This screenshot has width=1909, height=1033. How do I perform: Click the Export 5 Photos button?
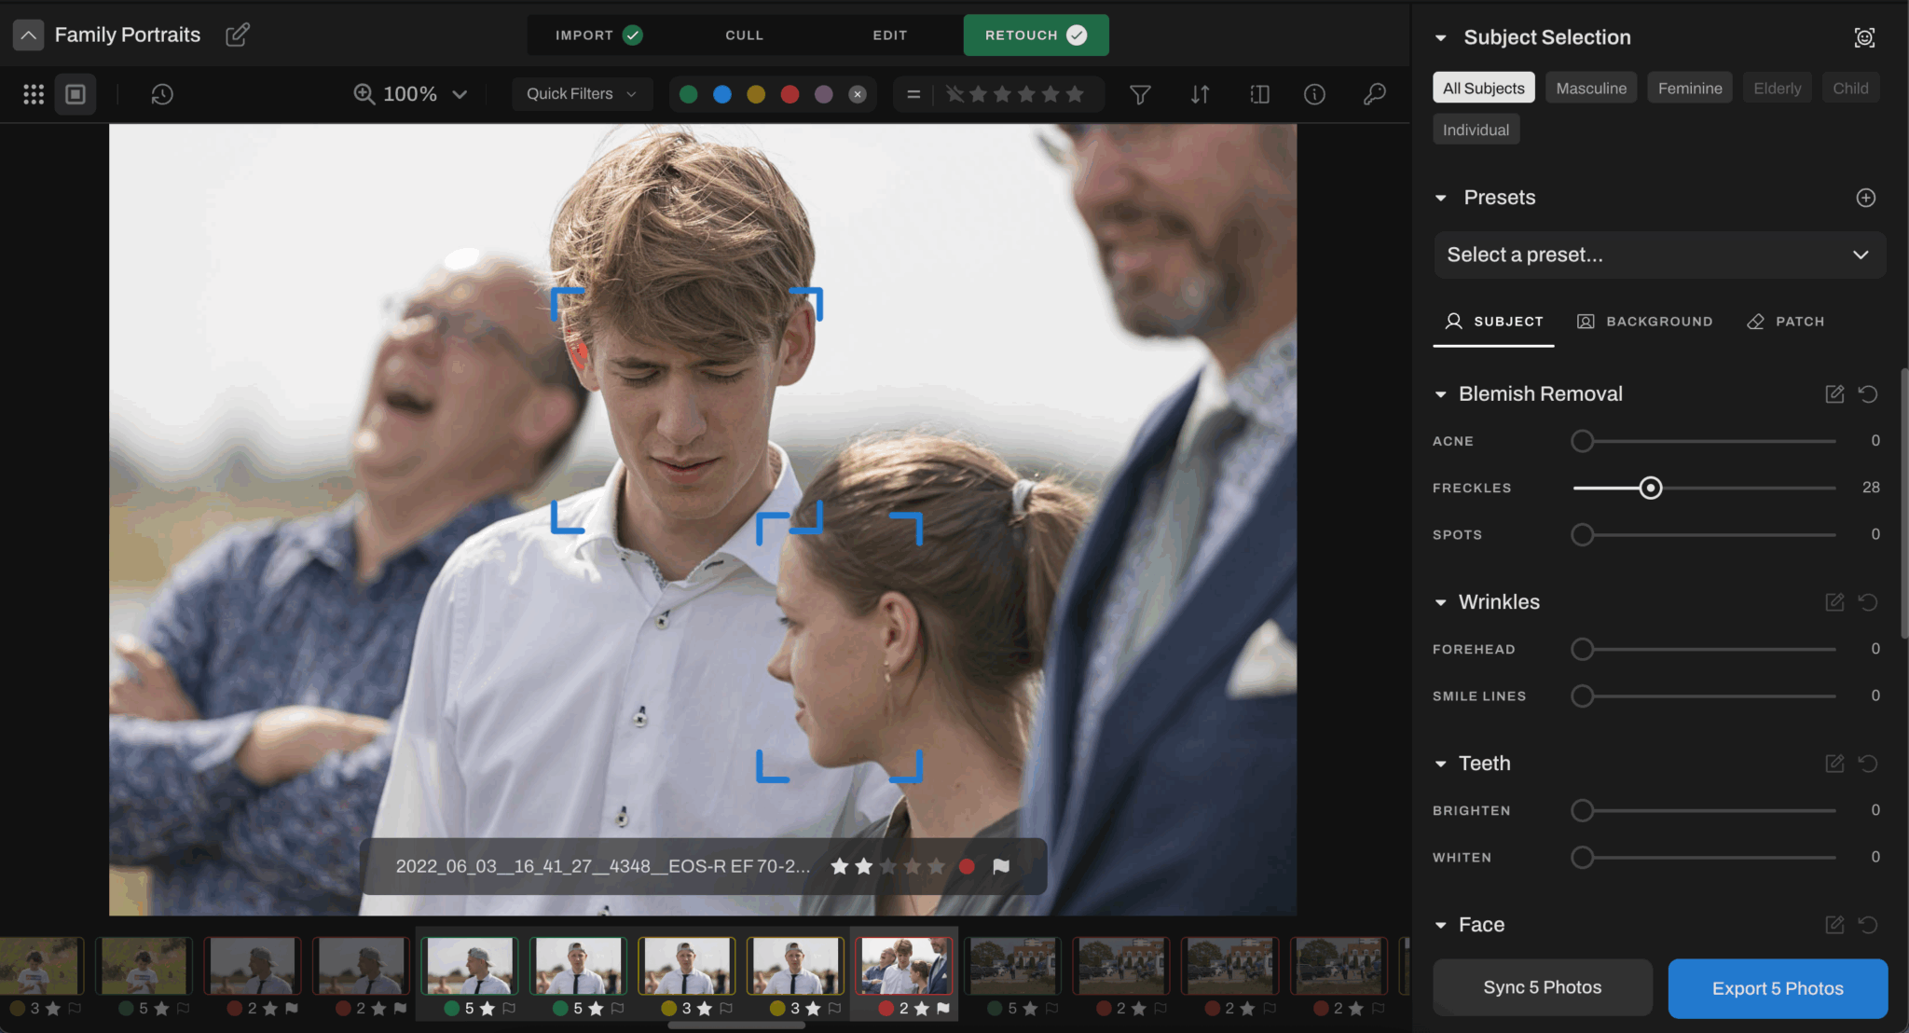[x=1776, y=987]
